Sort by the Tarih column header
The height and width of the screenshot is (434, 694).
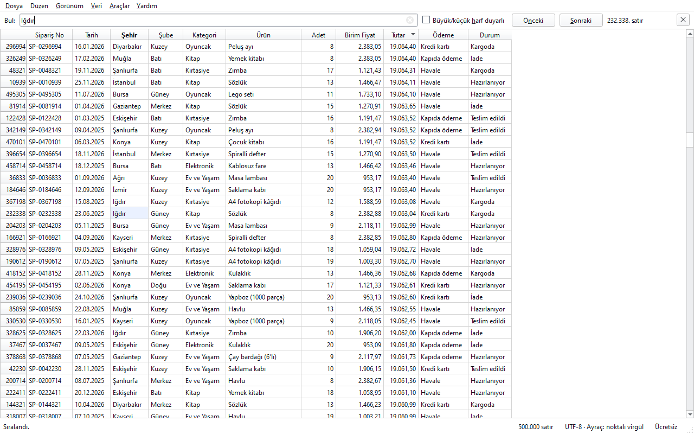91,35
